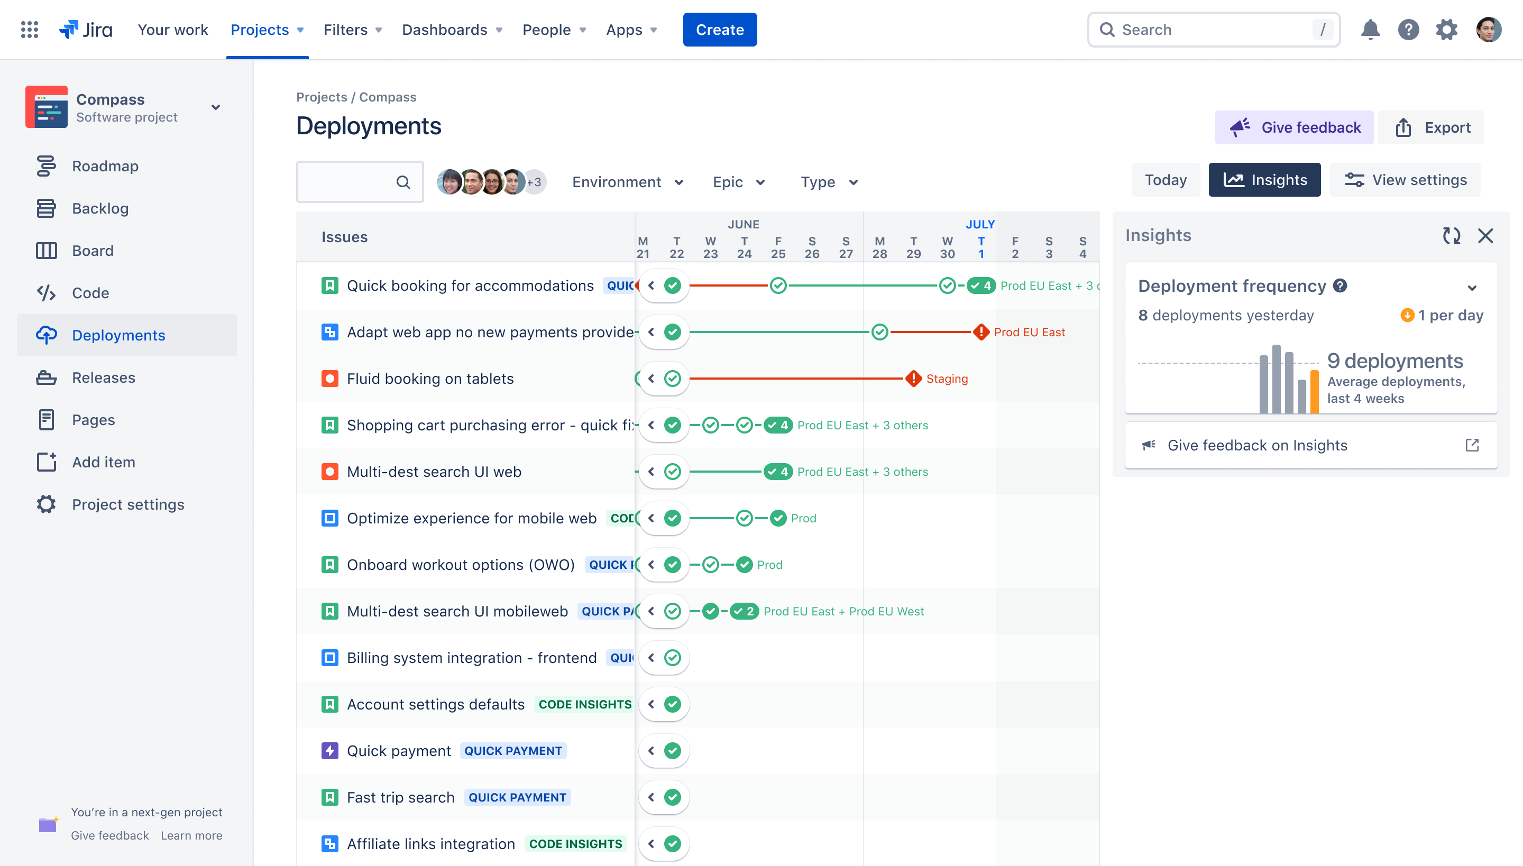Open the Environment filter dropdown
This screenshot has height=866, width=1523.
[626, 182]
